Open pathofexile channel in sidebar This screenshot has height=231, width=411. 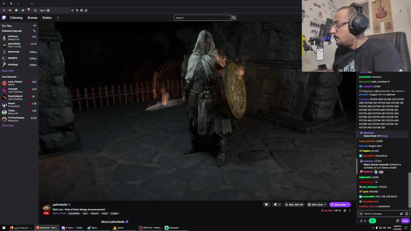pos(19,45)
